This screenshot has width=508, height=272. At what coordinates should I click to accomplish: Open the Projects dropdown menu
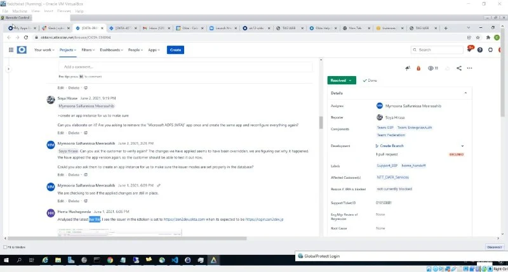point(68,50)
